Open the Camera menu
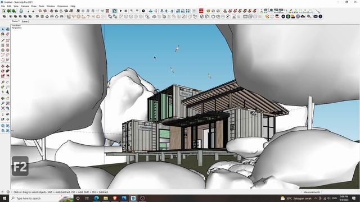This screenshot has width=360, height=202. tap(25, 6)
